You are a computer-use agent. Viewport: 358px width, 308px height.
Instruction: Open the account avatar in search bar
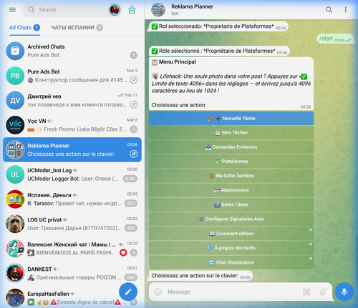pos(115,10)
